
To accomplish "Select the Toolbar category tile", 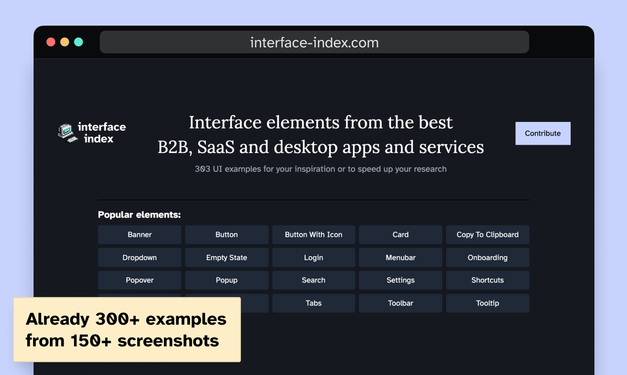I will [400, 303].
